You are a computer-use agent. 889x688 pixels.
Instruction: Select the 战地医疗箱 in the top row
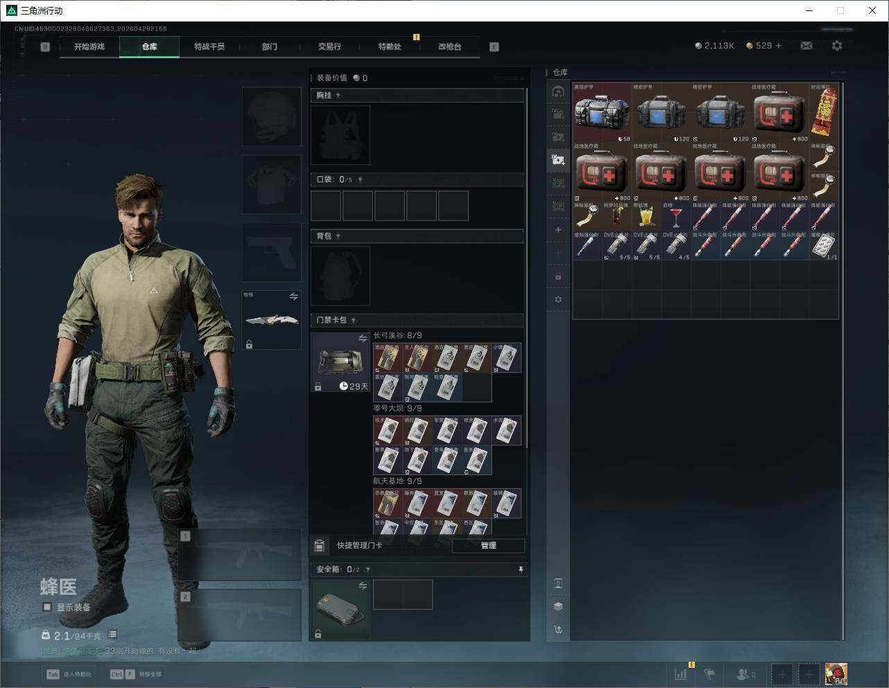point(780,113)
